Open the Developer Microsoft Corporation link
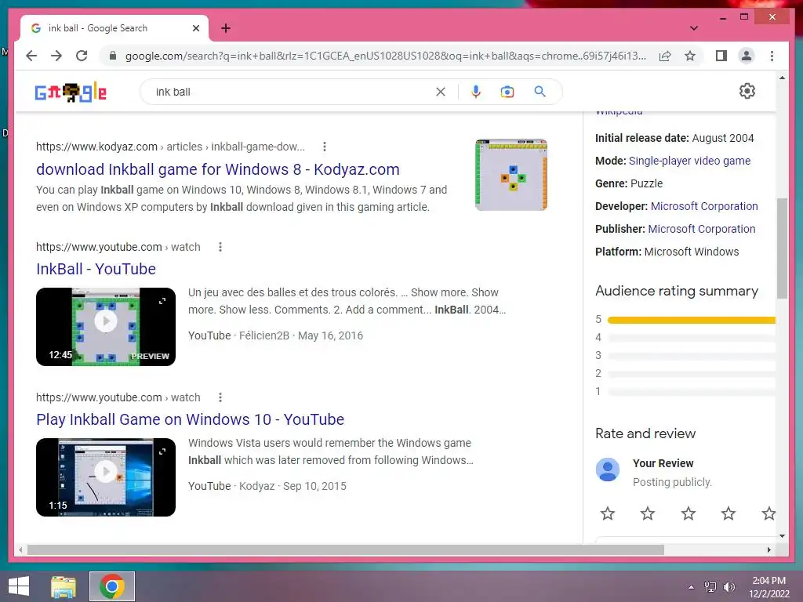 coord(704,206)
